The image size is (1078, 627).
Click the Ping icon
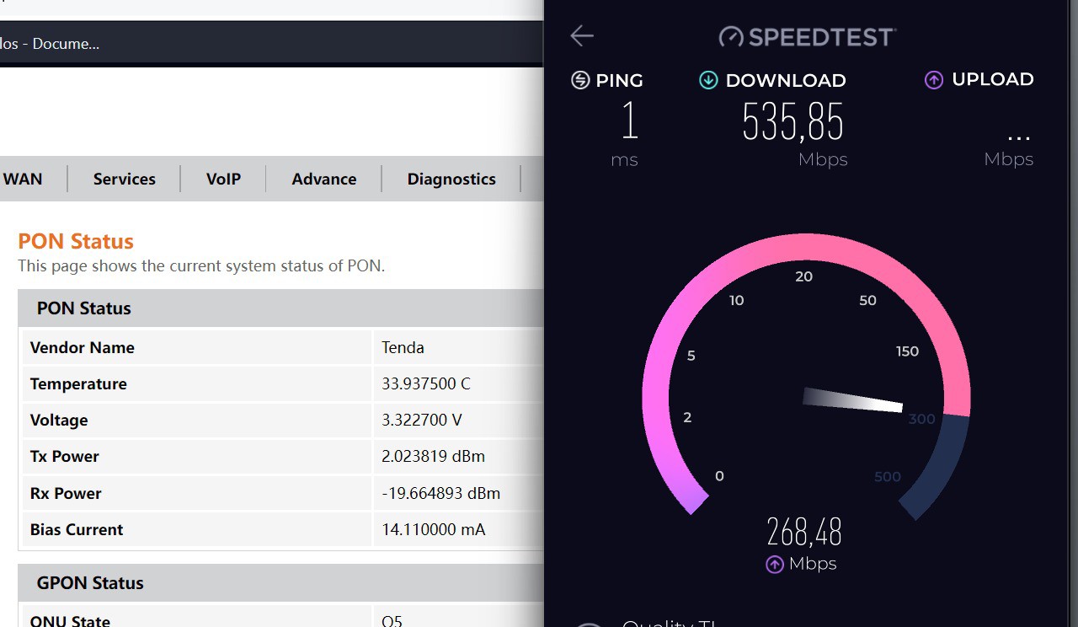(x=580, y=80)
